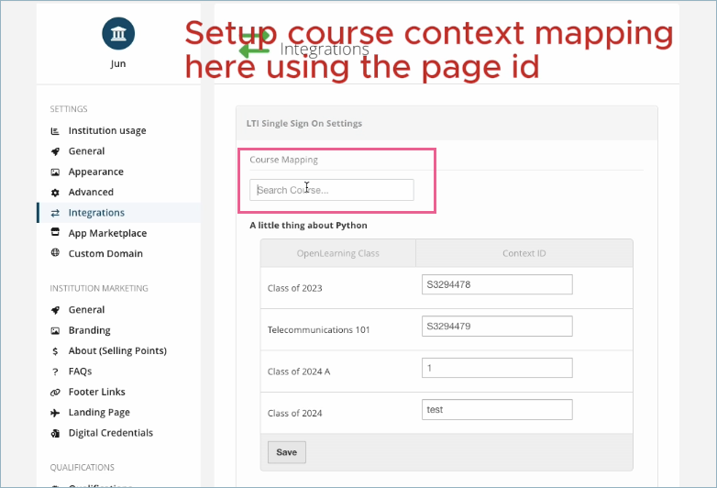Open the FAQs page
Image resolution: width=717 pixels, height=488 pixels.
tap(80, 372)
